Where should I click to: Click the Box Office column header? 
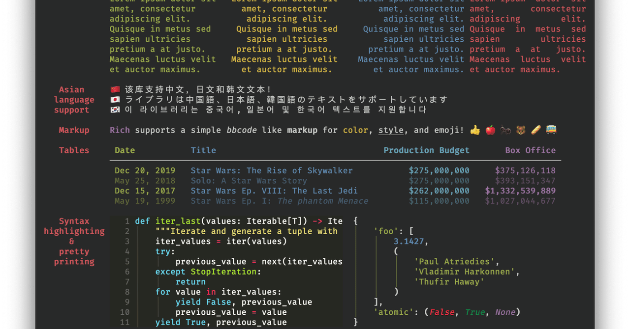(x=530, y=150)
